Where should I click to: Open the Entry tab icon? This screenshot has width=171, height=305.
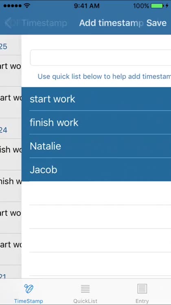pyautogui.click(x=142, y=288)
